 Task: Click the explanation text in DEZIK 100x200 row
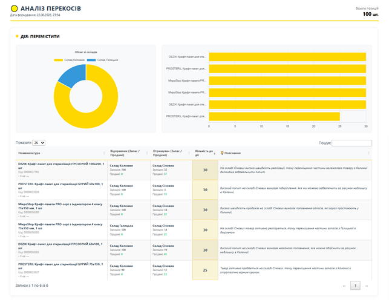click(x=294, y=170)
